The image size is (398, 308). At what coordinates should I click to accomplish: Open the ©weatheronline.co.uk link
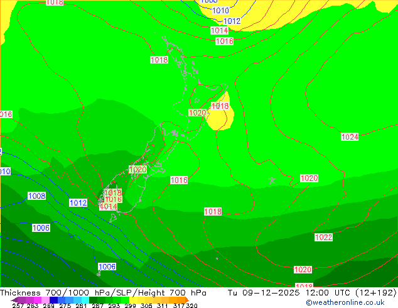345,302
